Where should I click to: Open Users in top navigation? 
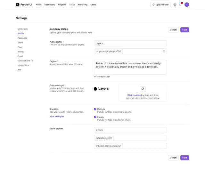[x=93, y=5]
